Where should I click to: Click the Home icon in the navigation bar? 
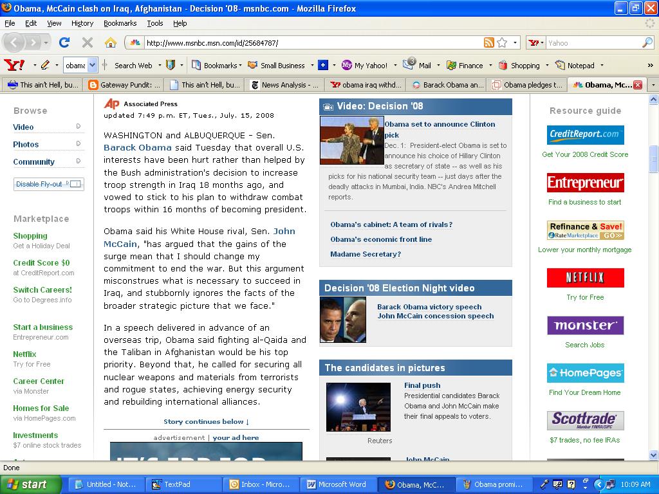(111, 42)
